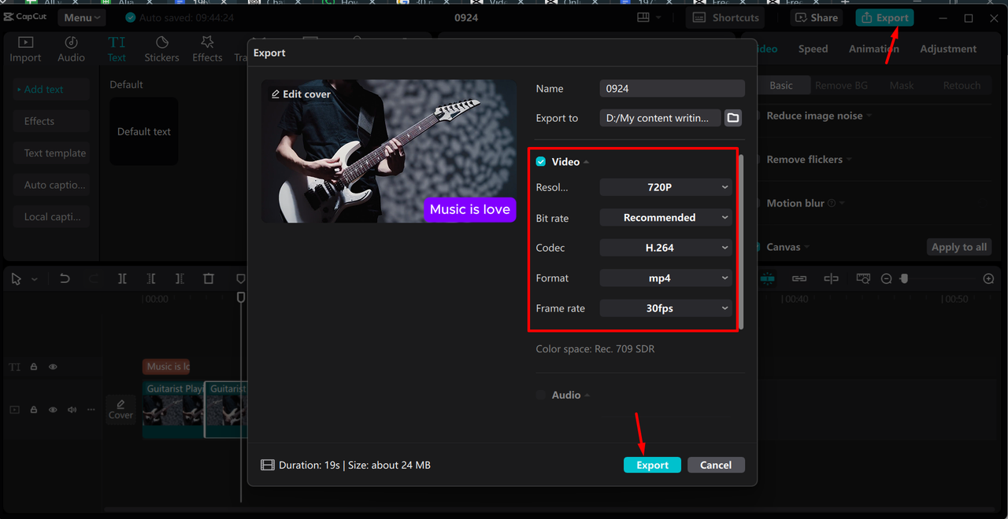Open the Effects panel in top toolbar
Image resolution: width=1008 pixels, height=519 pixels.
(207, 49)
